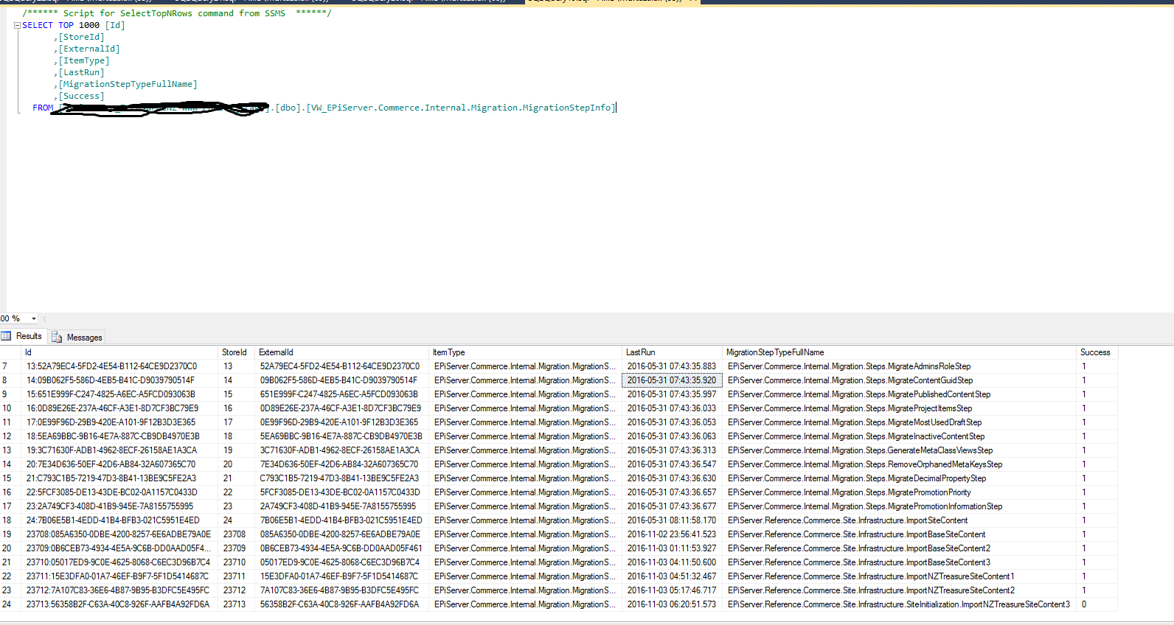This screenshot has width=1174, height=625.
Task: Click the Id column header
Action: click(119, 352)
